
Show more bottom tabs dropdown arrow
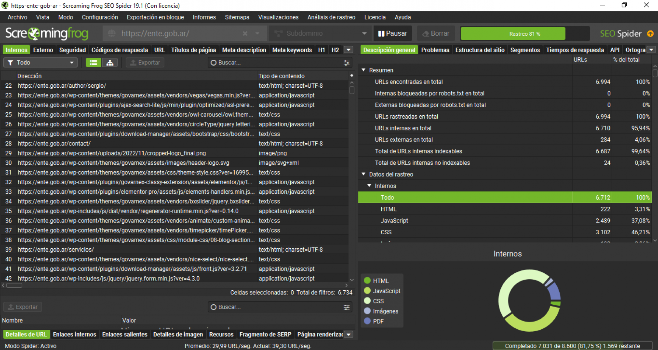[349, 335]
